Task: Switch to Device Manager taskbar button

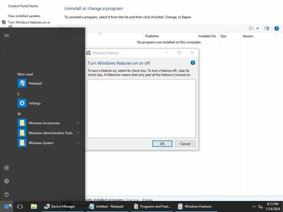Action: click(x=63, y=206)
